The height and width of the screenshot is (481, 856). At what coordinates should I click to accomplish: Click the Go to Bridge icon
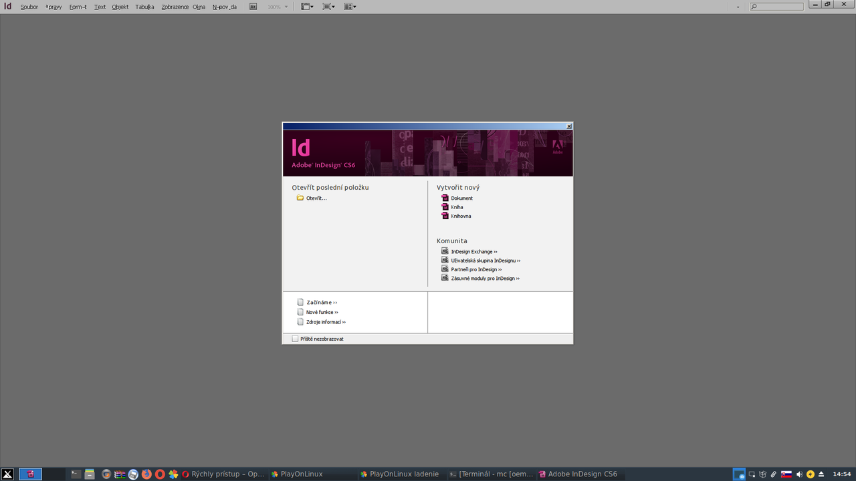[x=253, y=7]
